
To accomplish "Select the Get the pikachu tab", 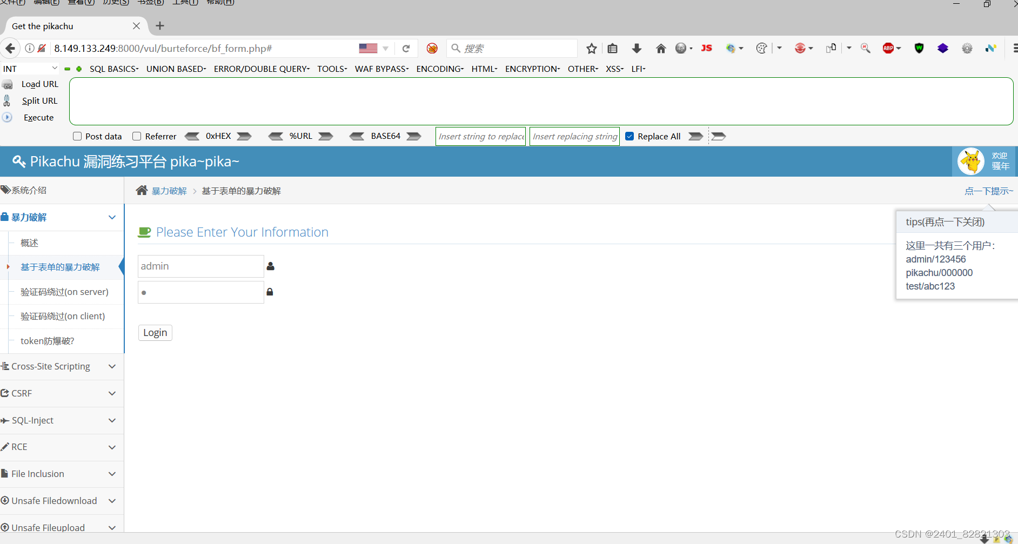I will tap(76, 26).
